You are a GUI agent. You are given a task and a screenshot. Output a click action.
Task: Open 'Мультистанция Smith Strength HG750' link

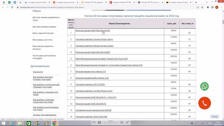click(93, 30)
